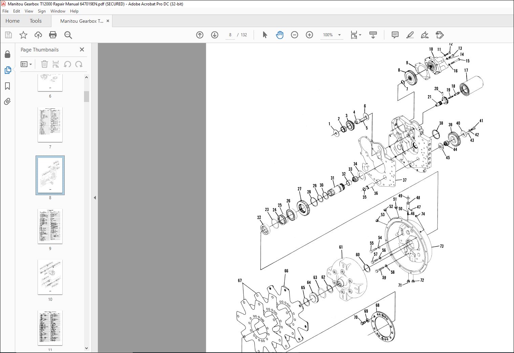This screenshot has height=353, width=514.
Task: Open the Sign document tool
Action: pyautogui.click(x=425, y=35)
